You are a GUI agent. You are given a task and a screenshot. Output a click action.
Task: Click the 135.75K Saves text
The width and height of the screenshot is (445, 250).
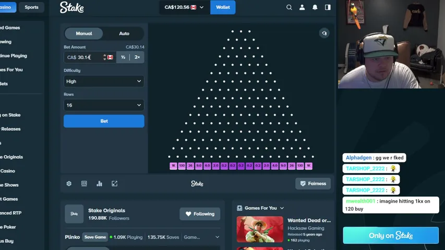click(x=163, y=237)
